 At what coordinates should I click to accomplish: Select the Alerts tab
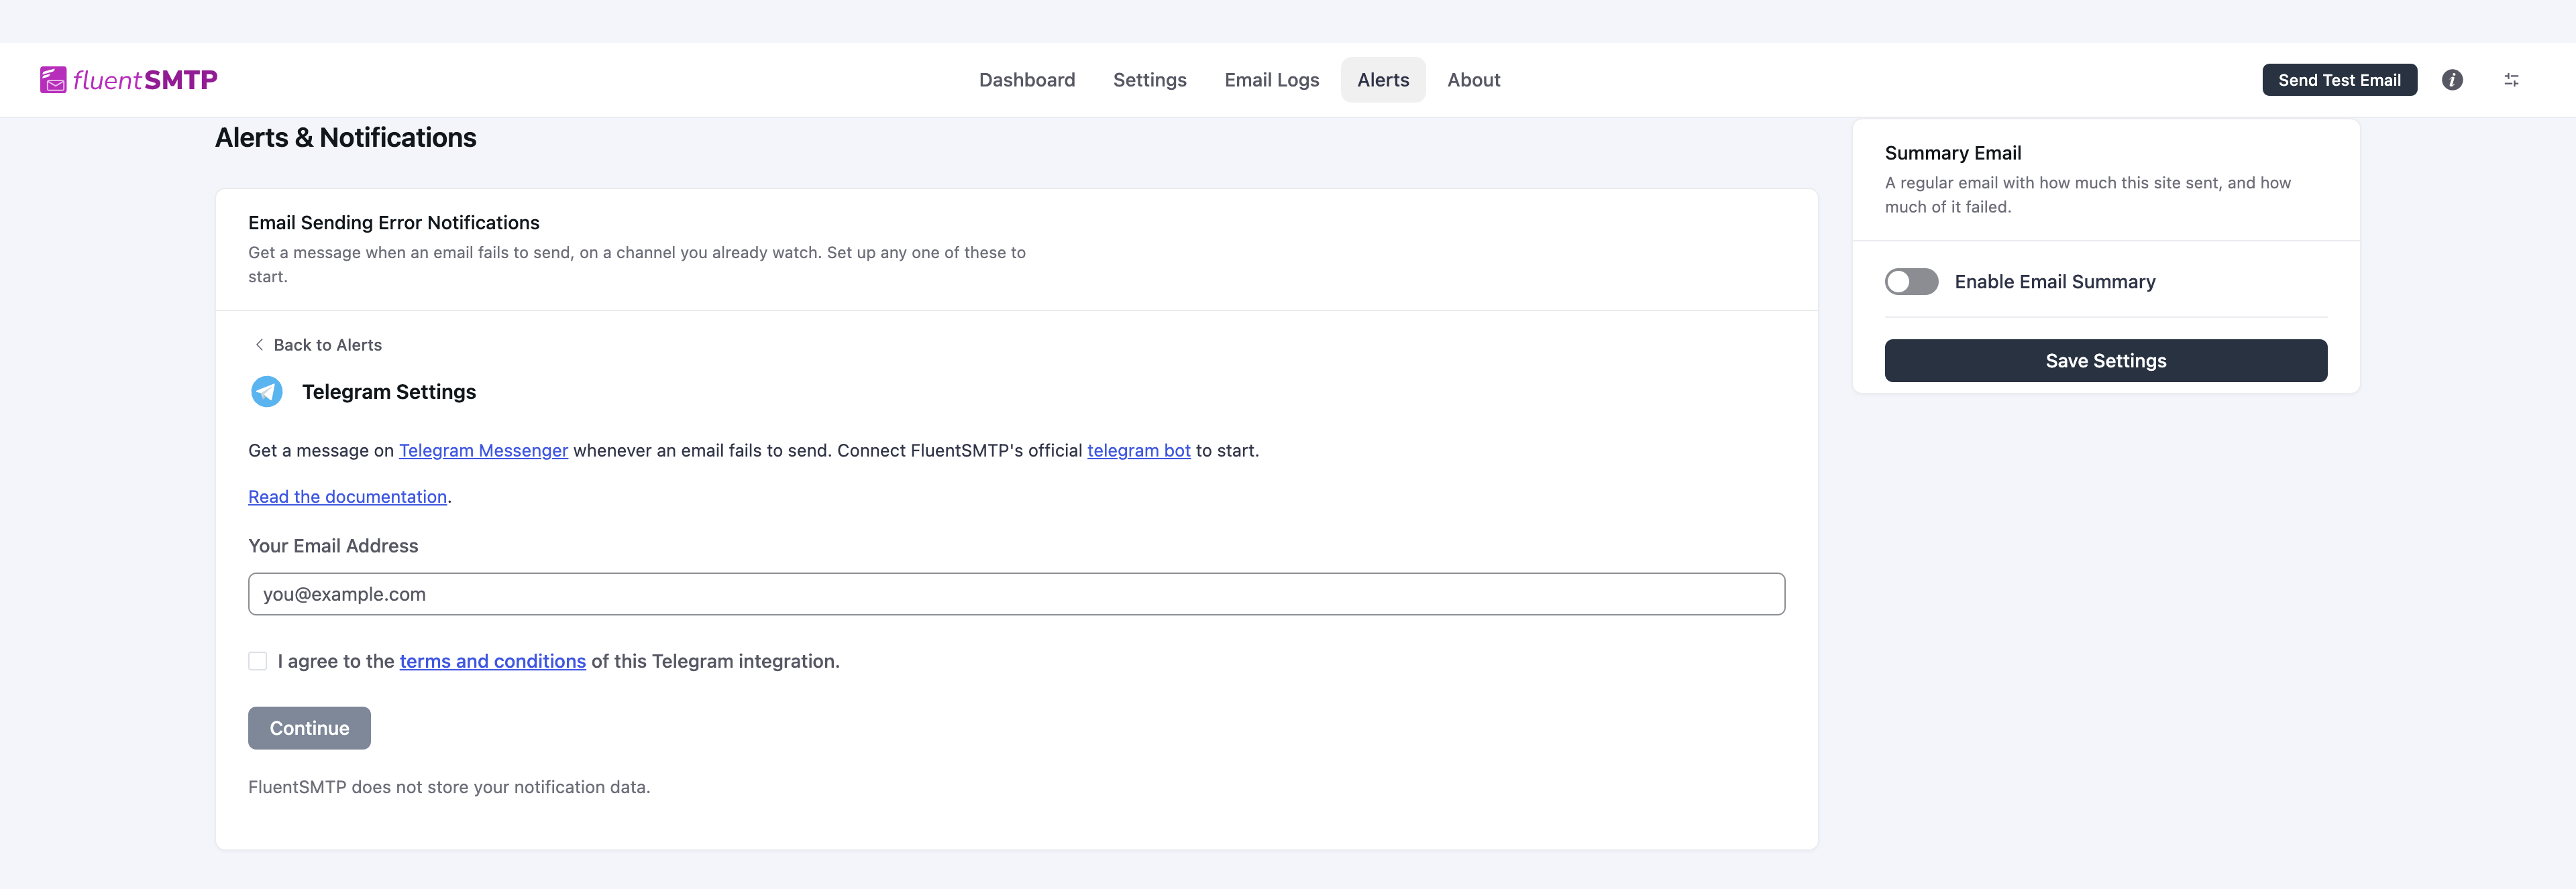coord(1383,80)
